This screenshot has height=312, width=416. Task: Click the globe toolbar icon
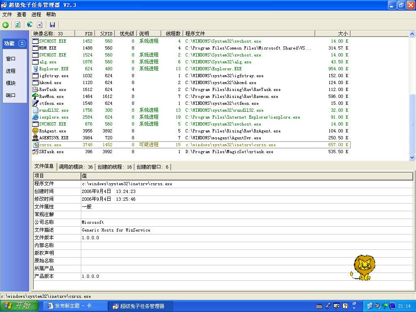pos(30,25)
